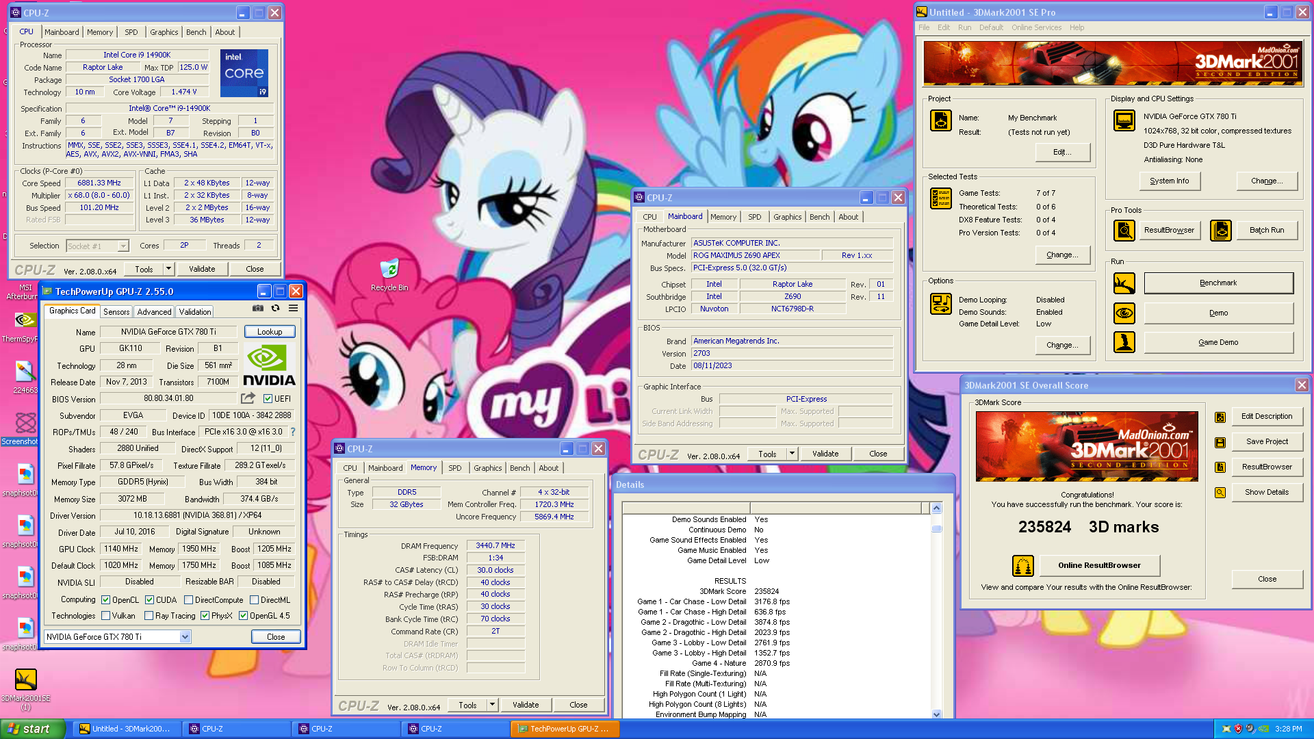Click the BIOS version share/export icon
Viewport: 1314px width, 739px height.
pos(248,398)
